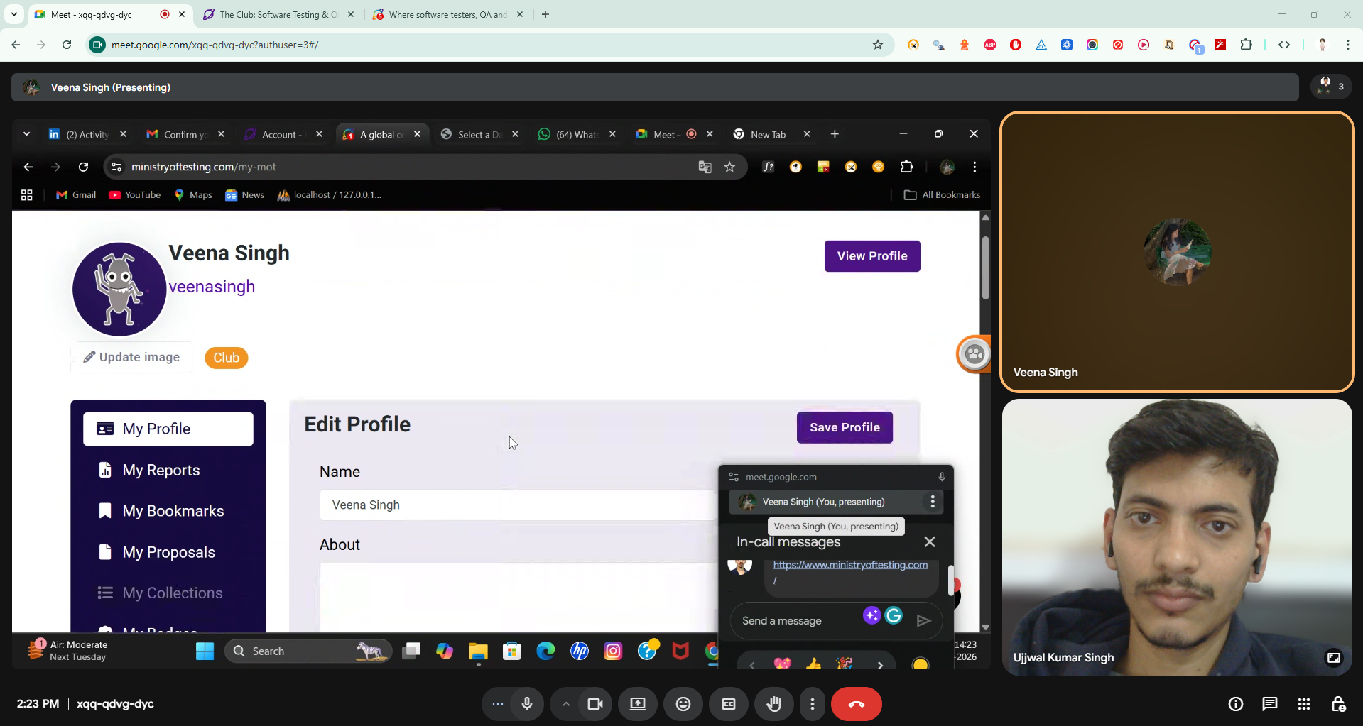The width and height of the screenshot is (1363, 726).
Task: Toggle the camera on or off
Action: coord(594,704)
